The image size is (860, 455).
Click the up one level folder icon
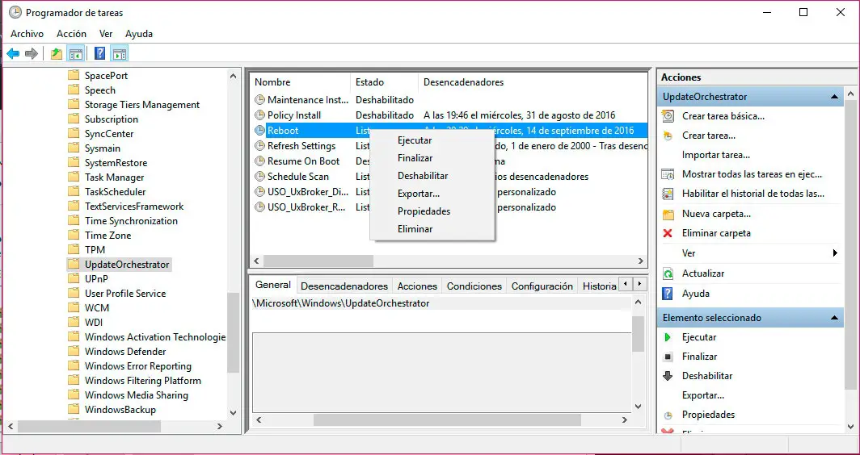tap(57, 54)
